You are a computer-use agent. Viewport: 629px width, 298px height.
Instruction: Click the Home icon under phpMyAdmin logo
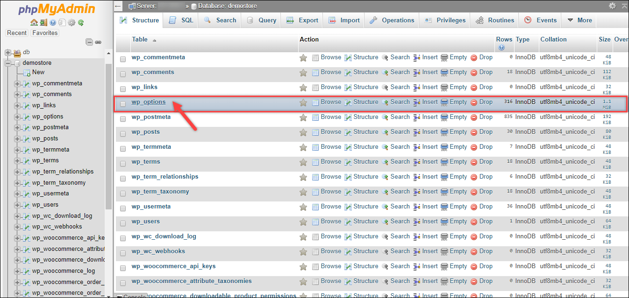pos(34,22)
